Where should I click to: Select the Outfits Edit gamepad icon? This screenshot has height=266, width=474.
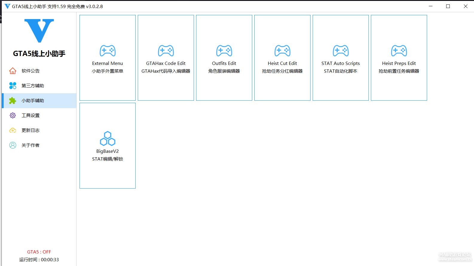224,51
